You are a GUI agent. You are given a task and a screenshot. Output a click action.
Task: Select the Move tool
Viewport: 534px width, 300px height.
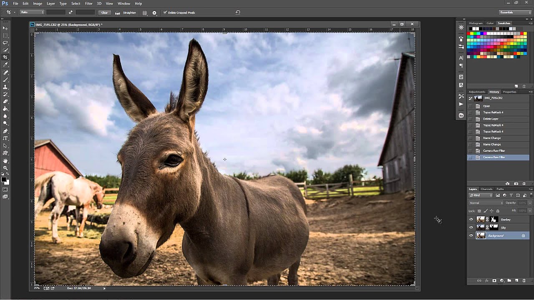click(x=5, y=27)
